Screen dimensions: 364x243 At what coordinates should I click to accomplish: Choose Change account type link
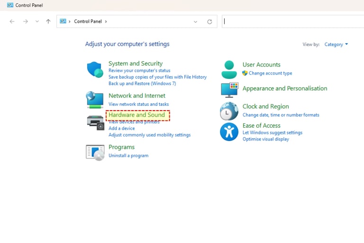(x=270, y=74)
